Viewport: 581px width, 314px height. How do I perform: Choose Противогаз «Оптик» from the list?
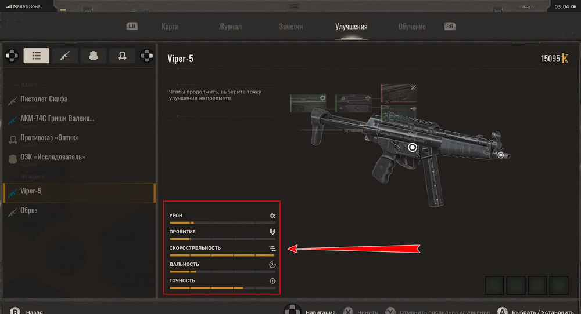49,138
